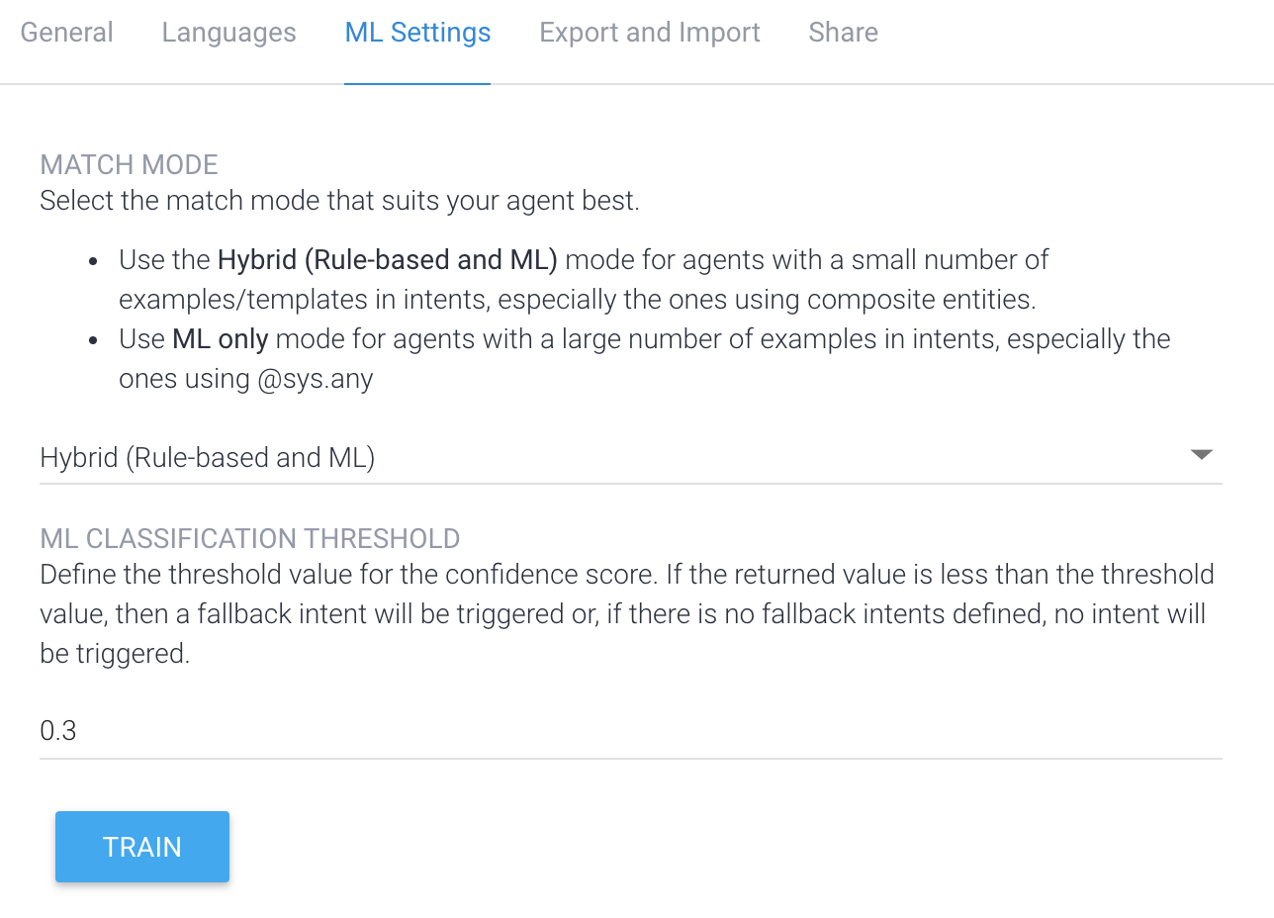Click the ML CLASSIFICATION THRESHOLD heading
Image resolution: width=1274 pixels, height=918 pixels.
coord(249,538)
